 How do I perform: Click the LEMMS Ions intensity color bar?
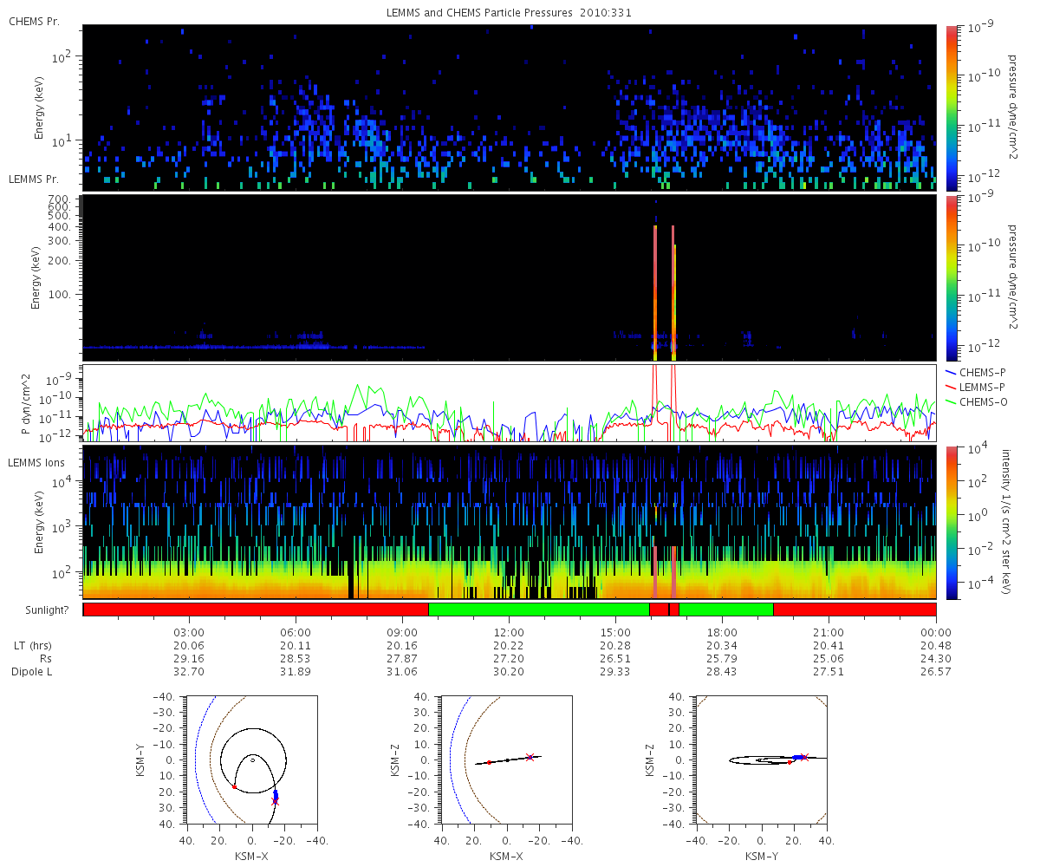click(x=951, y=522)
